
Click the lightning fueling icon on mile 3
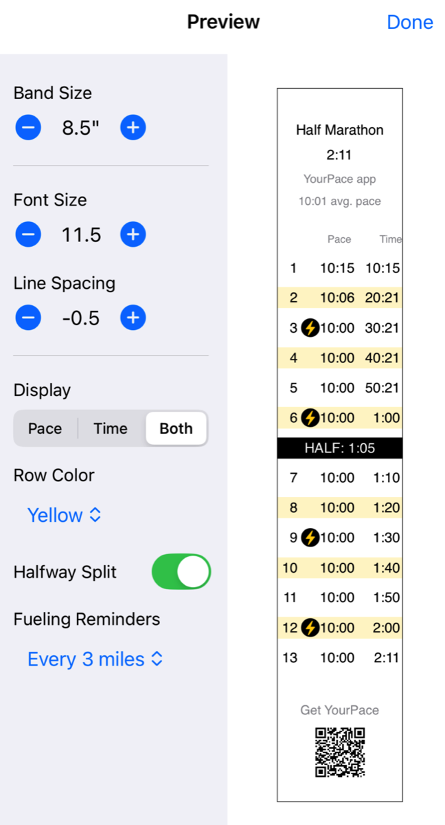[310, 328]
